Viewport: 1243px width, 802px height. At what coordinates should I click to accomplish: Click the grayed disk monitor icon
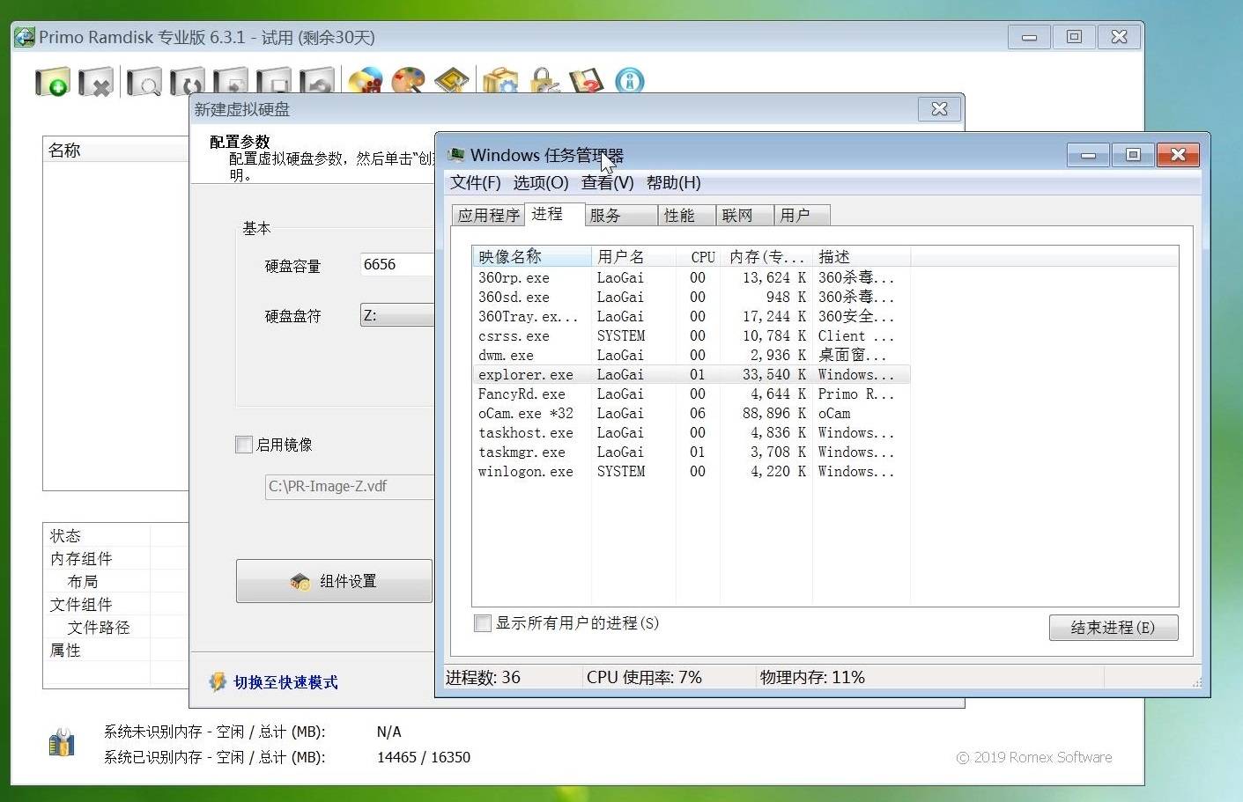pyautogui.click(x=274, y=81)
